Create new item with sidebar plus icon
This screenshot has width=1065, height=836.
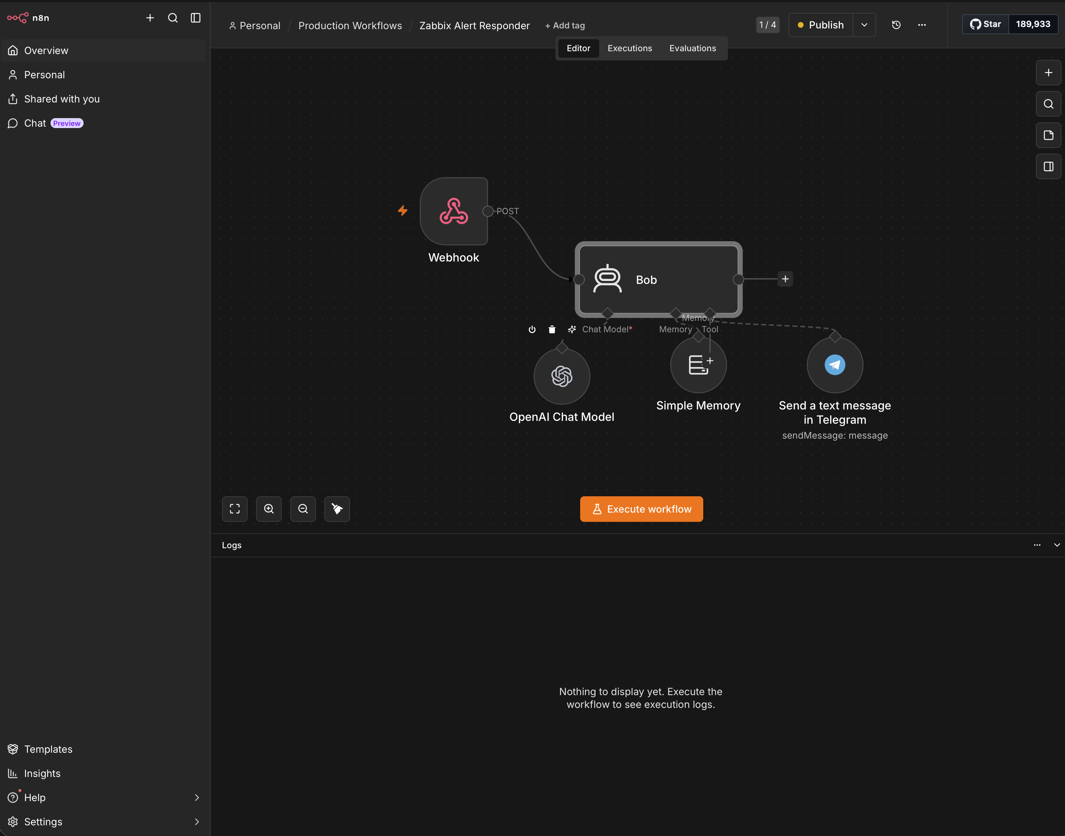tap(150, 18)
